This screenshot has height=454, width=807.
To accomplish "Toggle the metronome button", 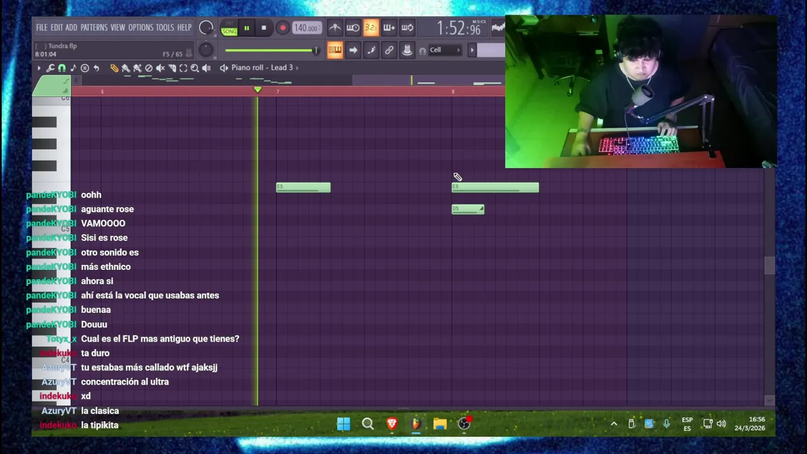I will [x=335, y=28].
